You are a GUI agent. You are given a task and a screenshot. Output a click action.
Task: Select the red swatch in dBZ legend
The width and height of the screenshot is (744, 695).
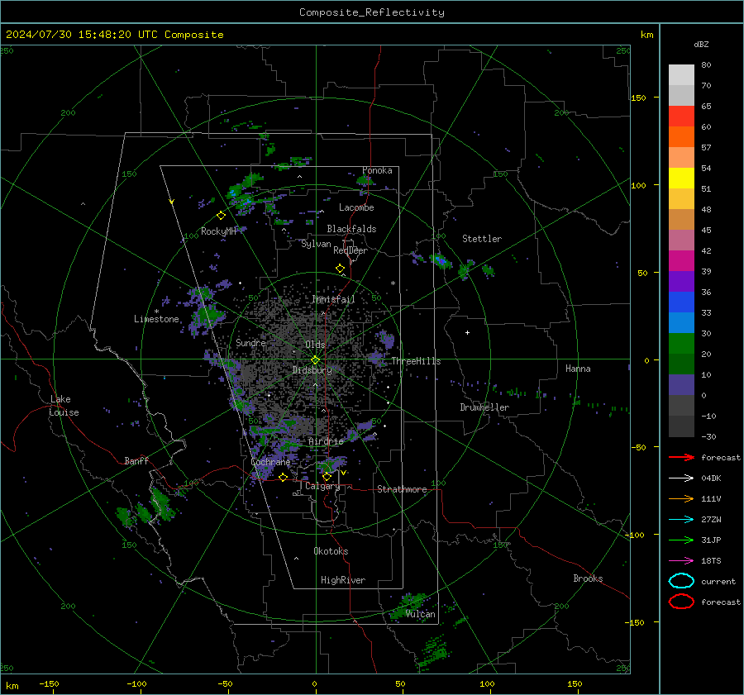tap(681, 117)
